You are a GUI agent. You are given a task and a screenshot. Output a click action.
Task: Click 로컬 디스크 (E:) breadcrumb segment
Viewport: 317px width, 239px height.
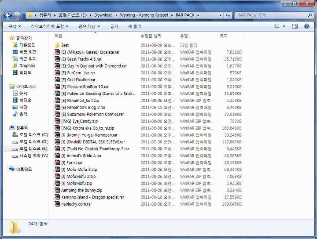tap(72, 15)
